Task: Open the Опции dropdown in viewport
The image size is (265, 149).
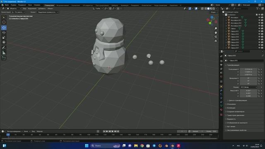Action: (x=214, y=12)
